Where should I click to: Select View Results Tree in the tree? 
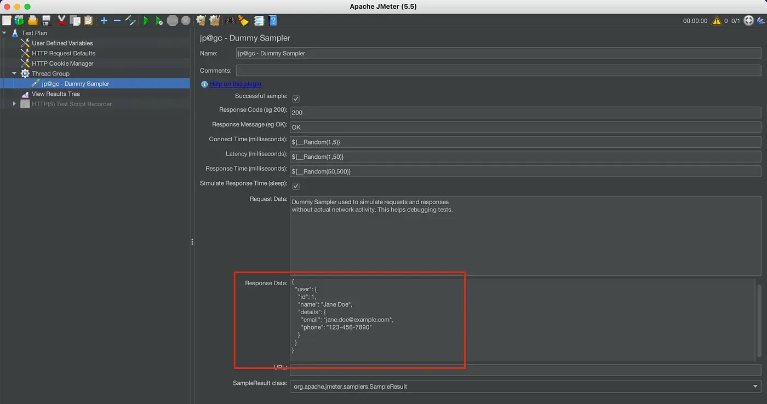tap(55, 94)
